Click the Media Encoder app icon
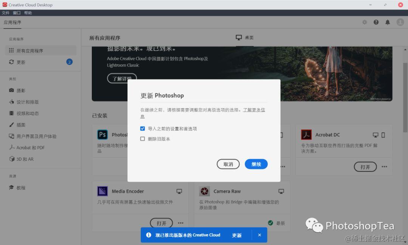The image size is (408, 245). pyautogui.click(x=102, y=191)
